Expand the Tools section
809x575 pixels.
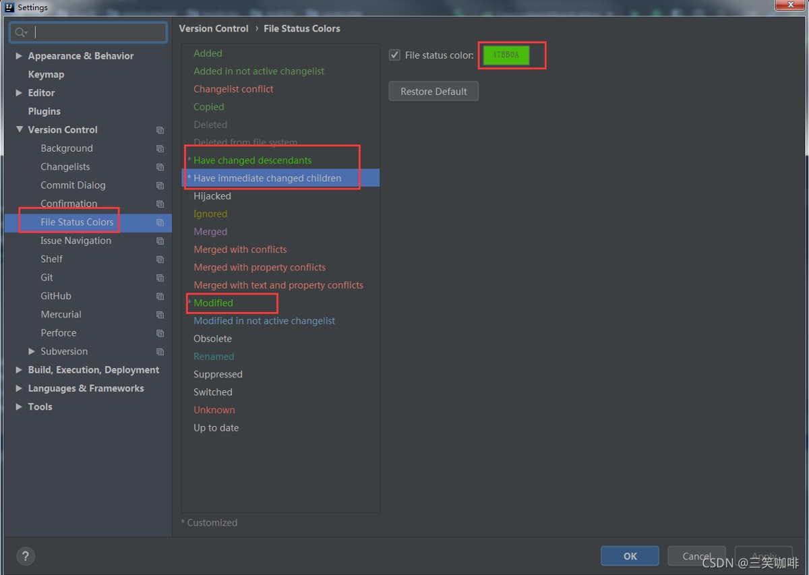19,406
